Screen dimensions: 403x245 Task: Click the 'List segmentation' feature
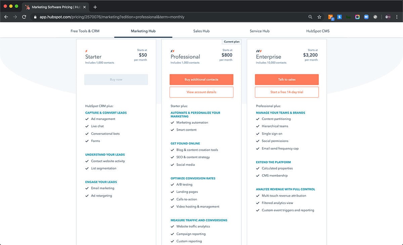pos(104,169)
